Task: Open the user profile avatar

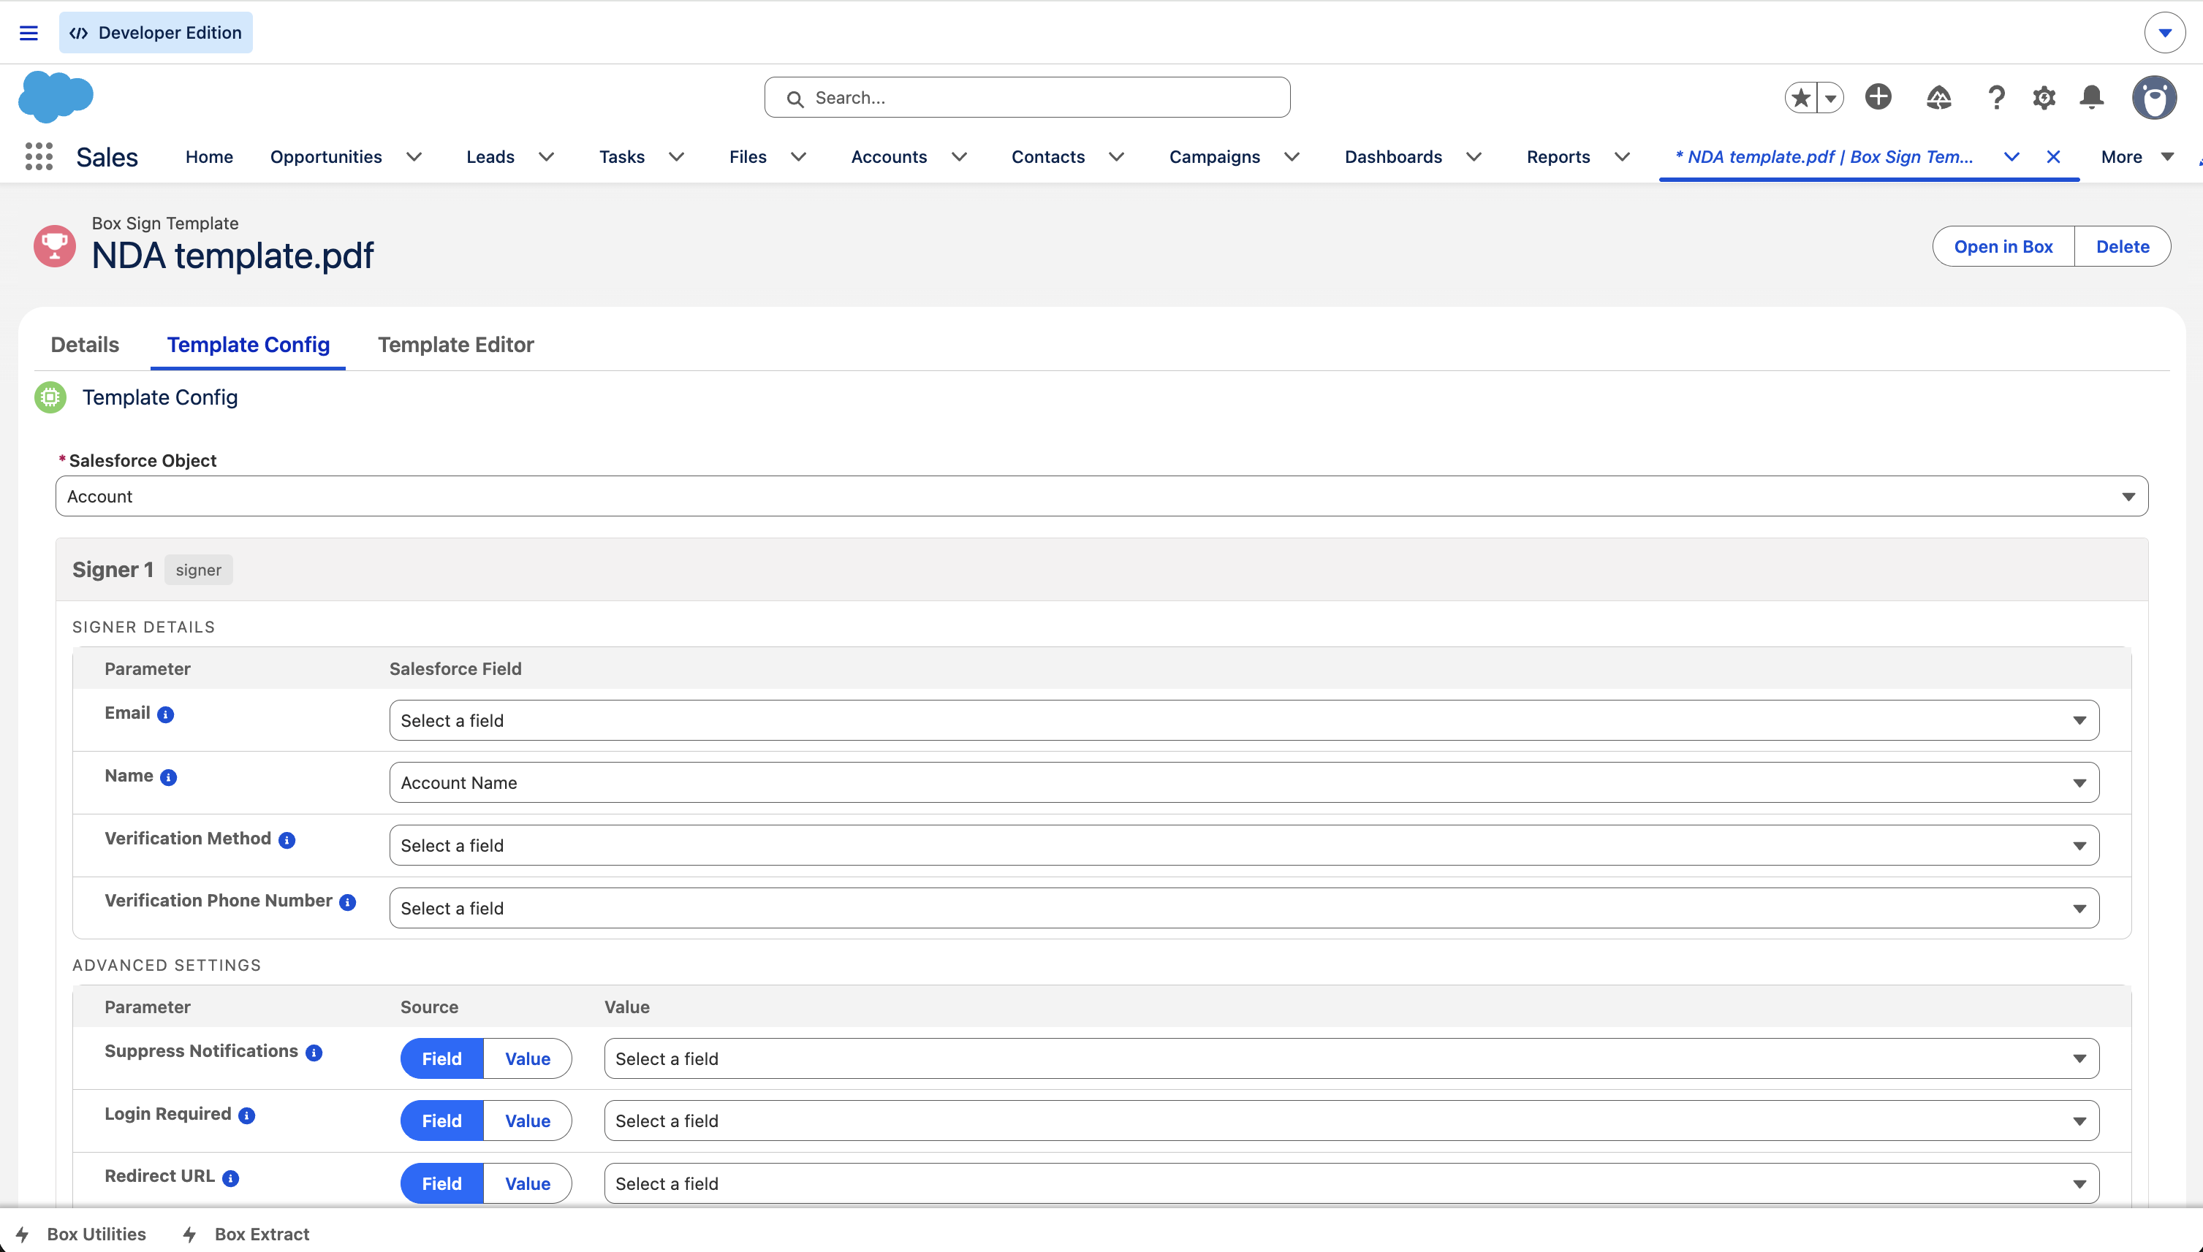Action: [2154, 97]
